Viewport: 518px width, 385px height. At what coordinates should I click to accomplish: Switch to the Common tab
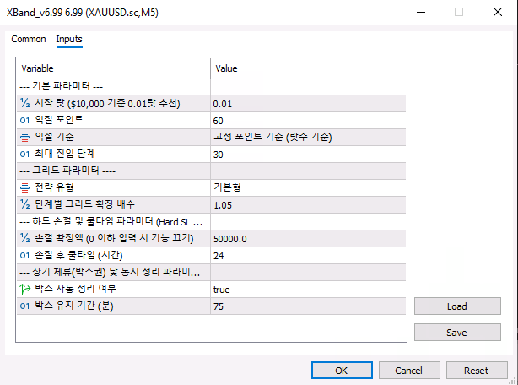pyautogui.click(x=29, y=39)
